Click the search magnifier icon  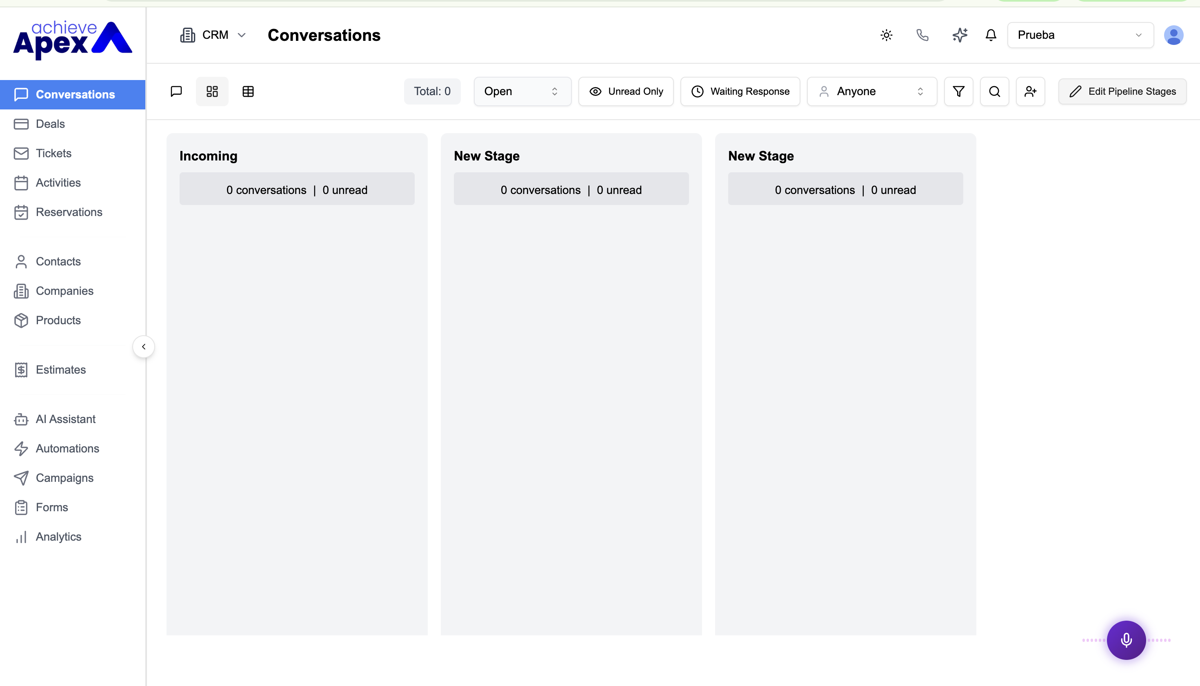[x=994, y=91]
